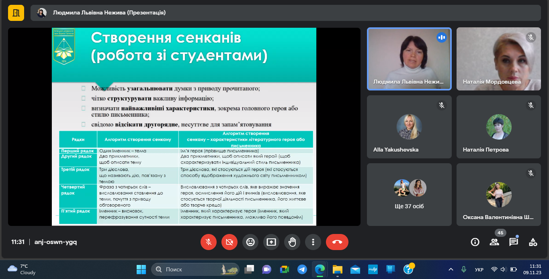Click the shared presentation slide
The height and width of the screenshot is (279, 549).
[184, 127]
